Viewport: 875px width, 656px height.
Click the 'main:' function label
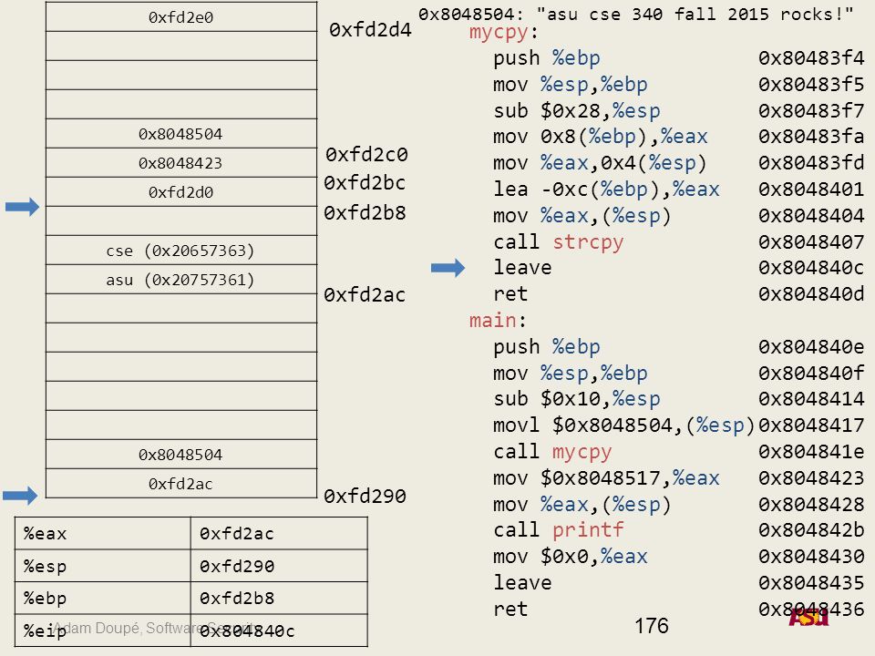(x=498, y=320)
